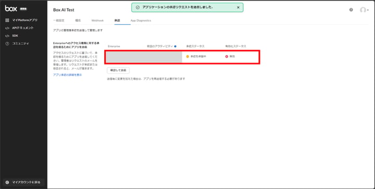Viewport: 375px width, 189px height.
Task: Click the orange pending approval status indicator
Action: click(x=187, y=57)
